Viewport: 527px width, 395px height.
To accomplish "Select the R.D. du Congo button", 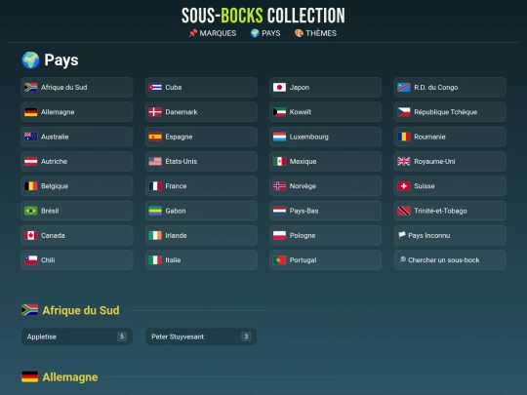I will click(x=450, y=88).
